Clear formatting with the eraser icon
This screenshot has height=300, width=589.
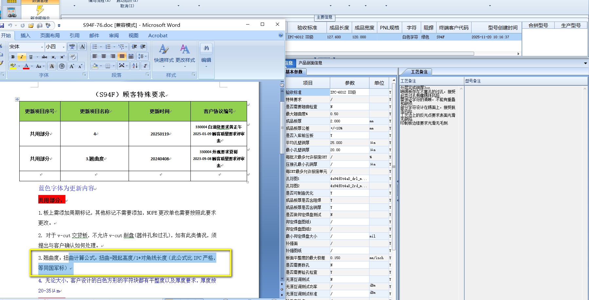(73, 57)
